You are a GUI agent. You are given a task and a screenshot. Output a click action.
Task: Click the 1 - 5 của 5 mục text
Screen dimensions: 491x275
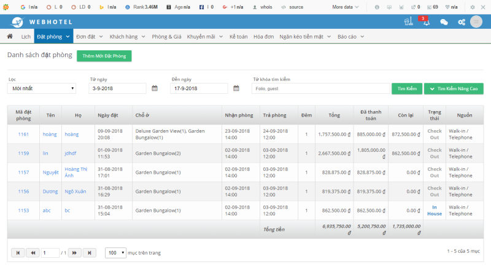pyautogui.click(x=463, y=251)
